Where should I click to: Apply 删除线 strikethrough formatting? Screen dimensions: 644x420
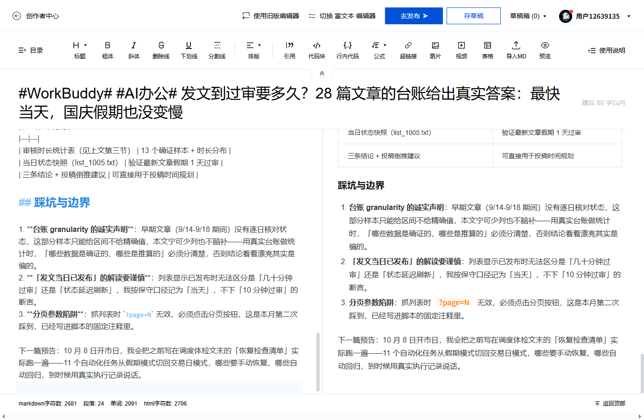tap(161, 50)
